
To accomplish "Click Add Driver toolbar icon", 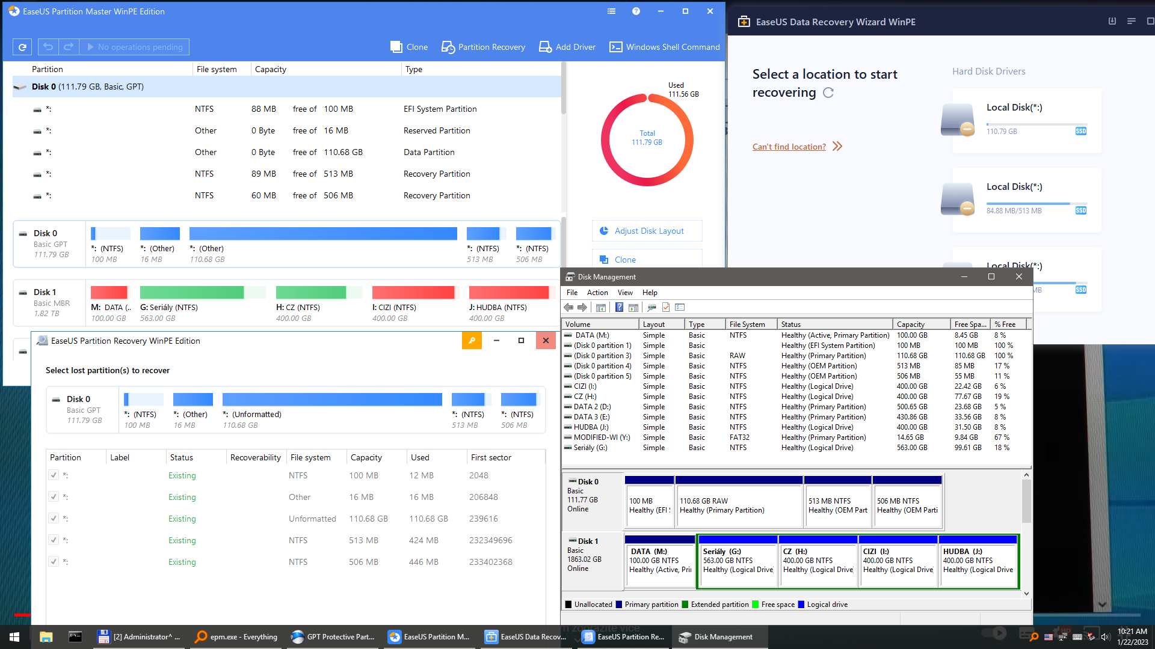I will pos(567,47).
